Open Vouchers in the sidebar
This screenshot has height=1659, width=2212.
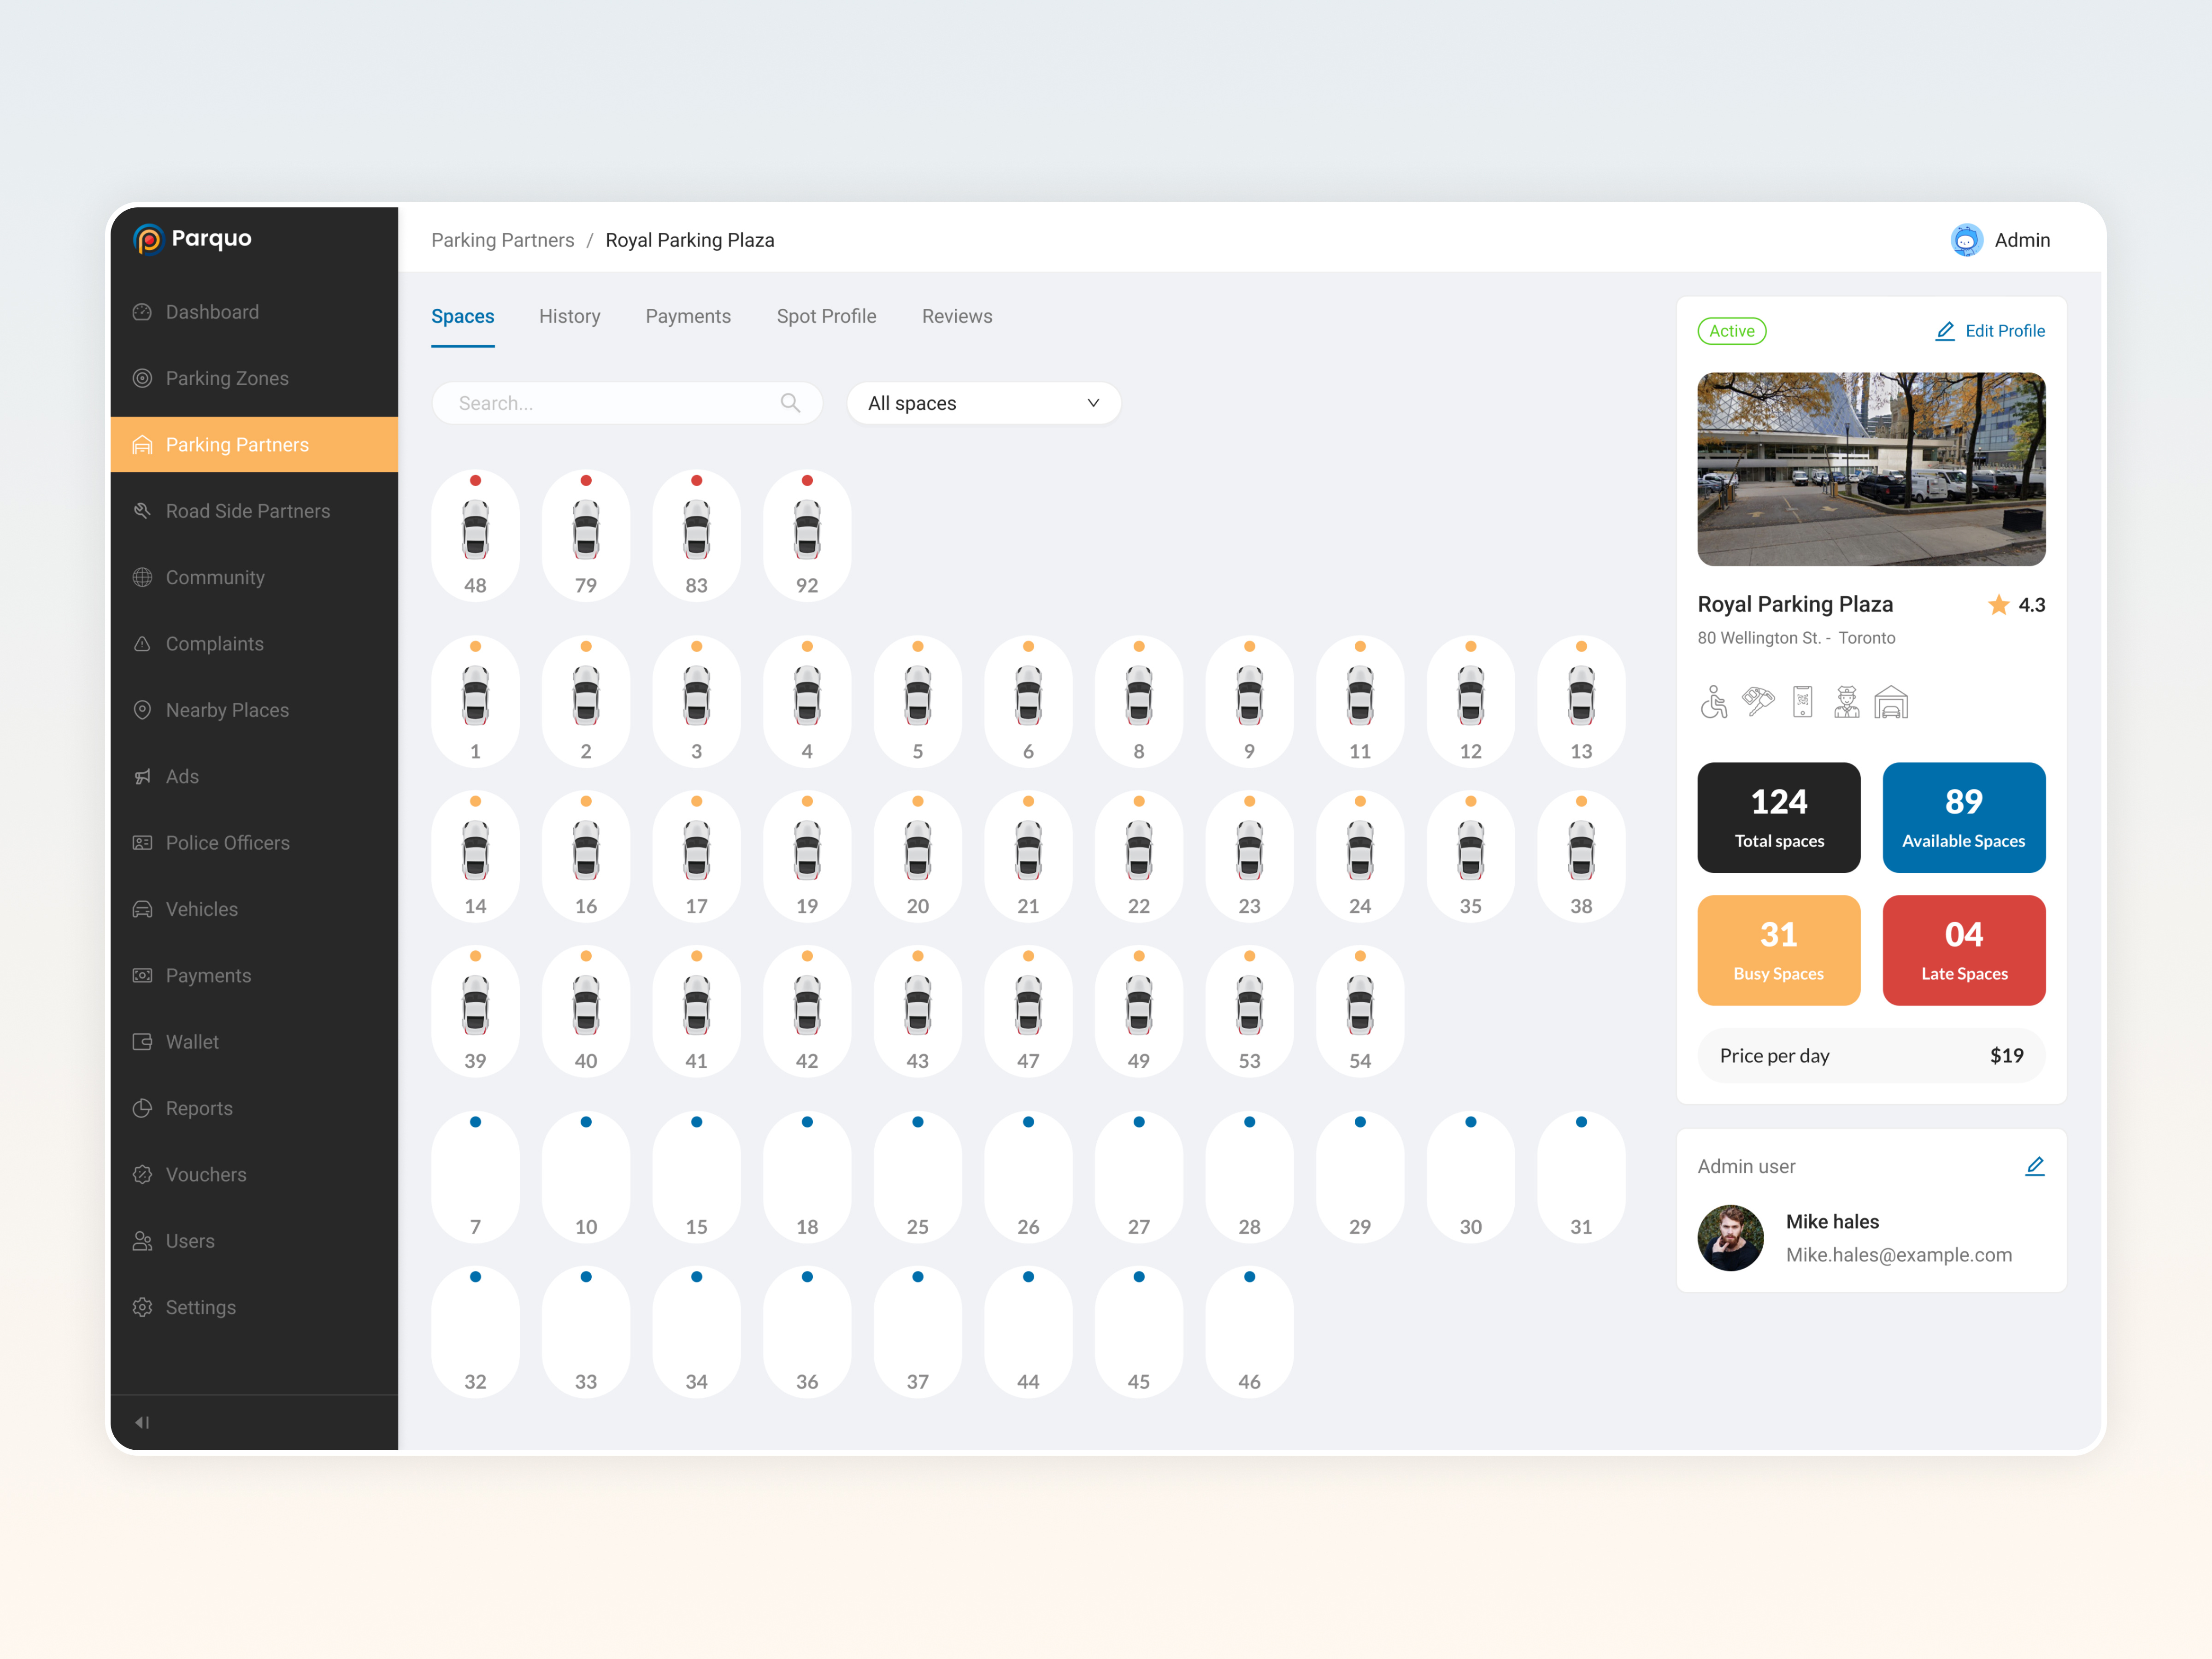click(206, 1174)
